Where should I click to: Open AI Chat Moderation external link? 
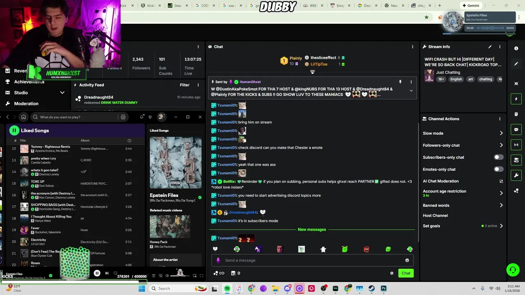point(501,181)
